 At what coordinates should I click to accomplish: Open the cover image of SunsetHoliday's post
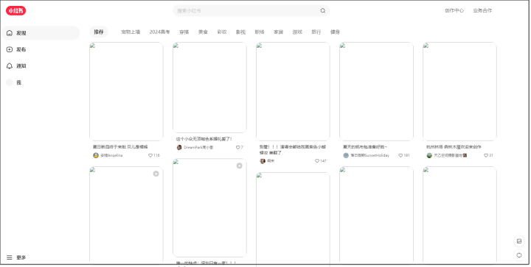pyautogui.click(x=376, y=91)
